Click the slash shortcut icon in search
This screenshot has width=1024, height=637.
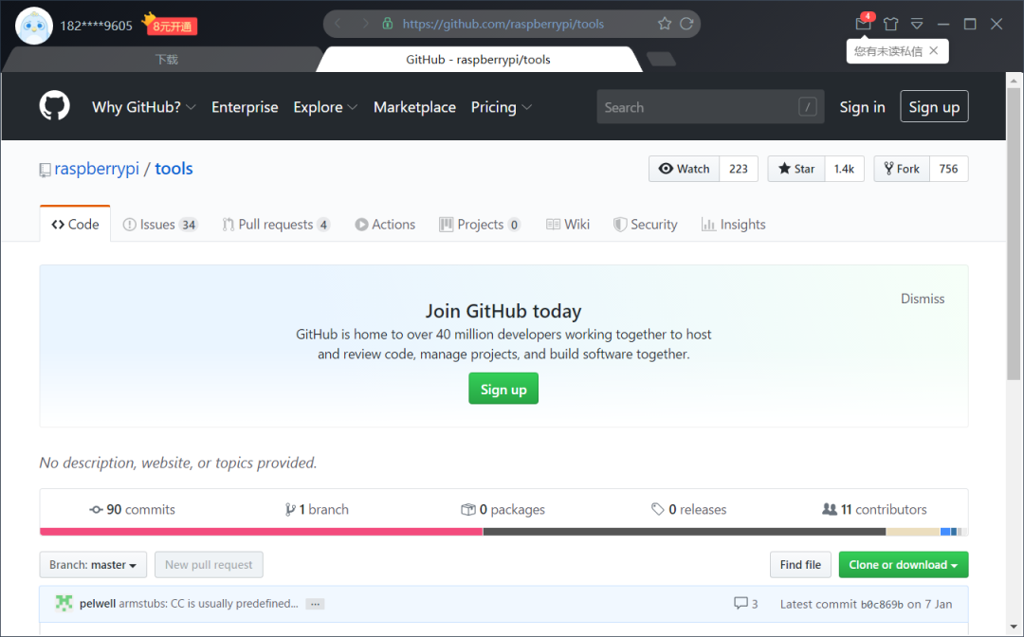click(x=807, y=107)
